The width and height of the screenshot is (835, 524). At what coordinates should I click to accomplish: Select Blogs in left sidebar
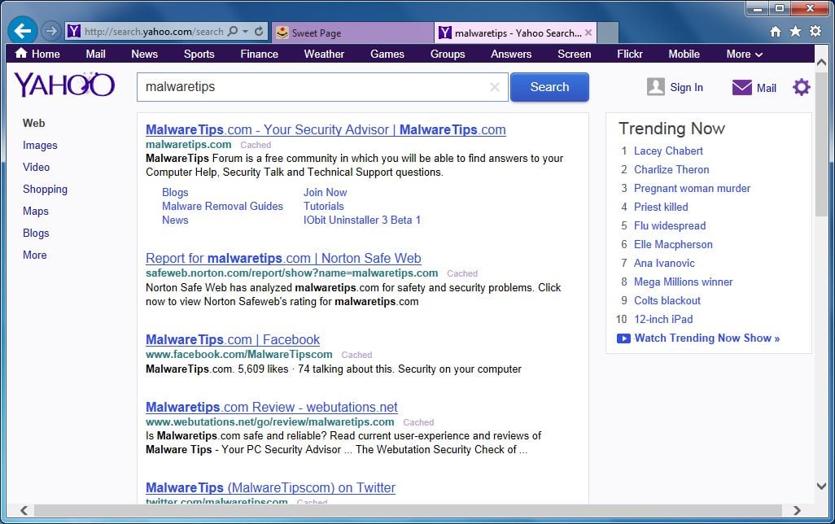tap(36, 233)
